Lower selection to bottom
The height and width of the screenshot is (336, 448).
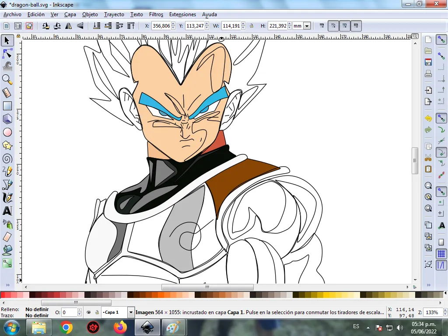(97, 26)
